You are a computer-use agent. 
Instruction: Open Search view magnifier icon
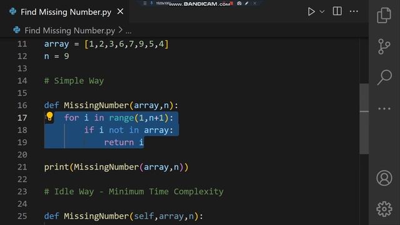[x=384, y=77]
